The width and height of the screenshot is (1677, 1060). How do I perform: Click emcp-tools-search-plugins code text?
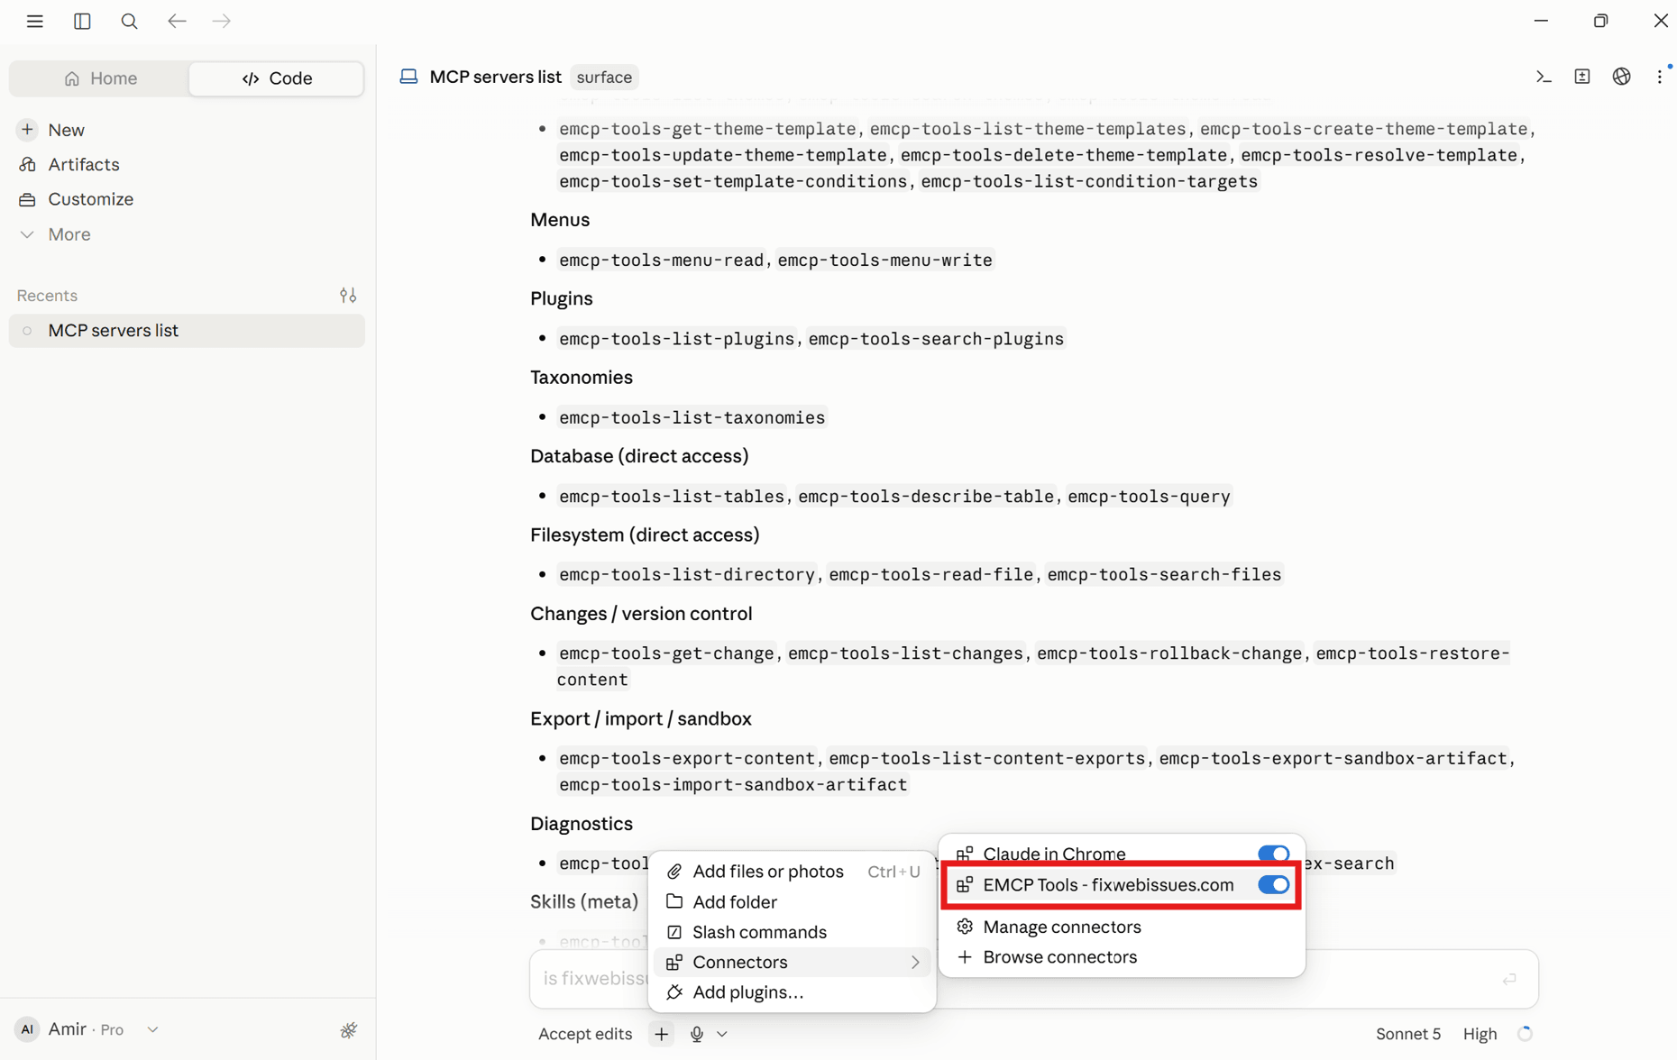(x=936, y=339)
